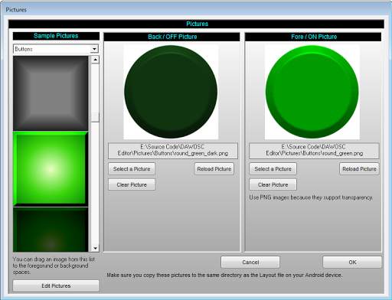Click the bright green Fore / ON picture preview

tap(312, 92)
